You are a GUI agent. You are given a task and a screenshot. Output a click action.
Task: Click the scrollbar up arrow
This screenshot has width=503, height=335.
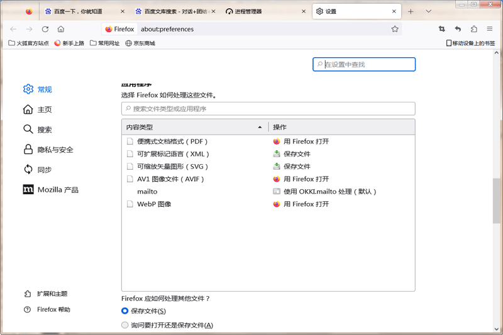(x=496, y=53)
